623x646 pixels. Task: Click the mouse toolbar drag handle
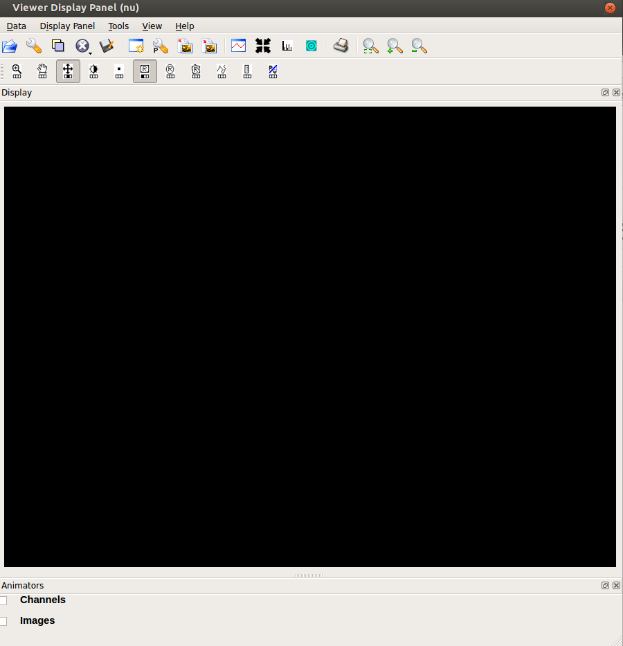coord(2,71)
